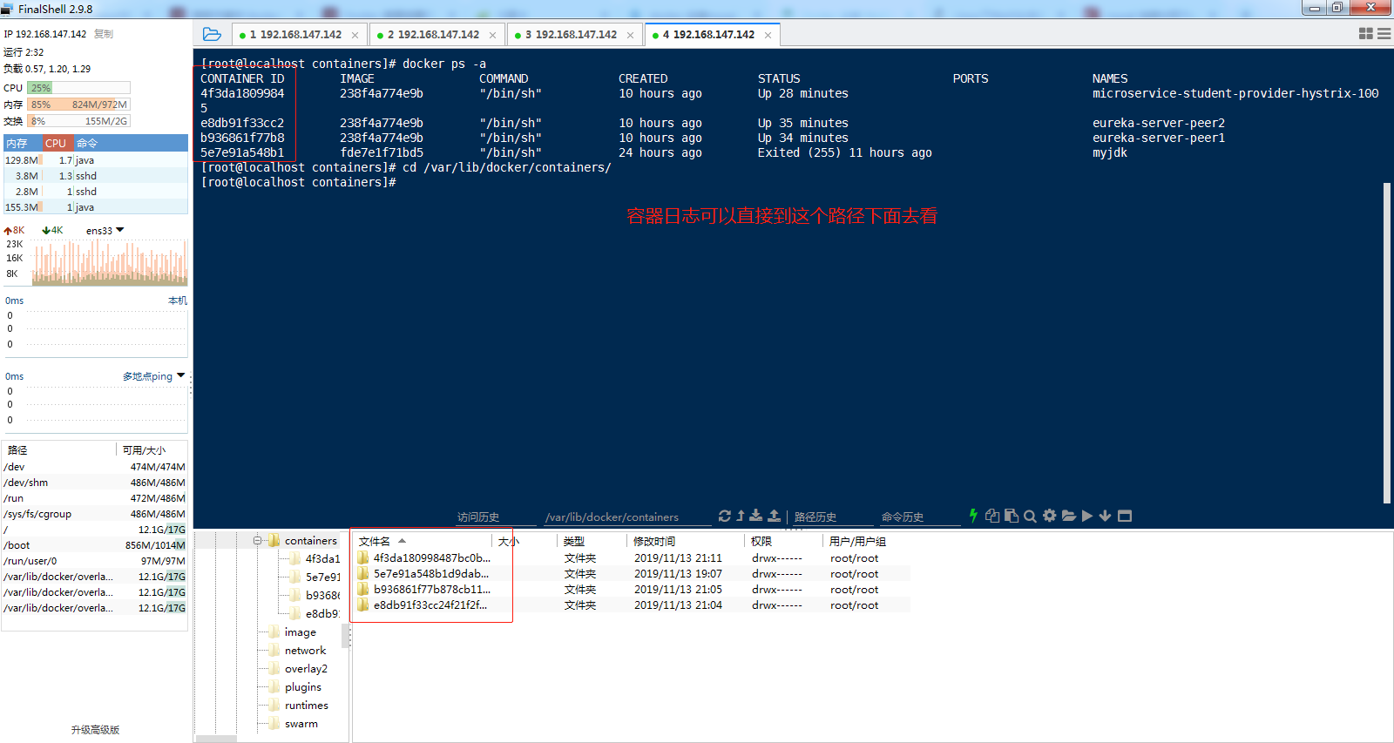Open the 多地点ping dropdown

click(153, 376)
